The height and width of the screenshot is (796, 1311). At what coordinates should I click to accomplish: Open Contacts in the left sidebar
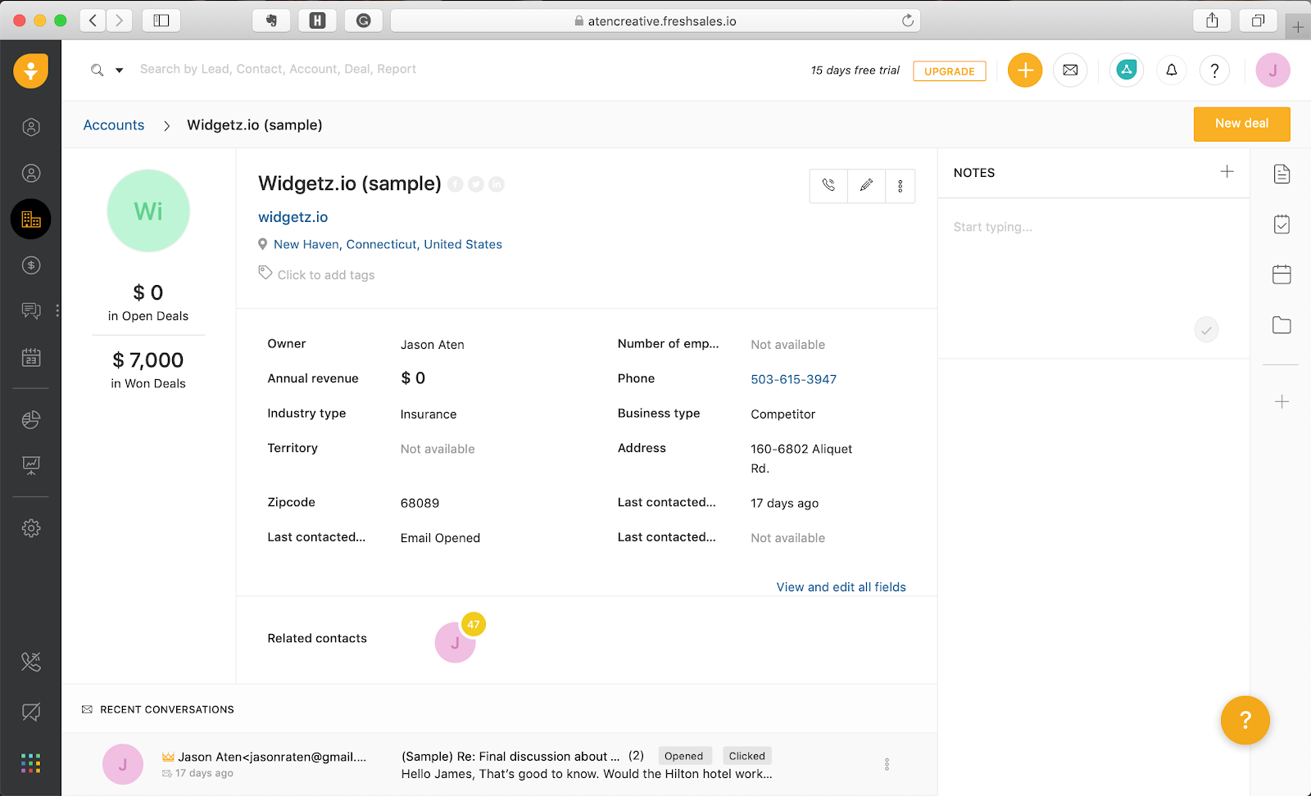click(31, 173)
